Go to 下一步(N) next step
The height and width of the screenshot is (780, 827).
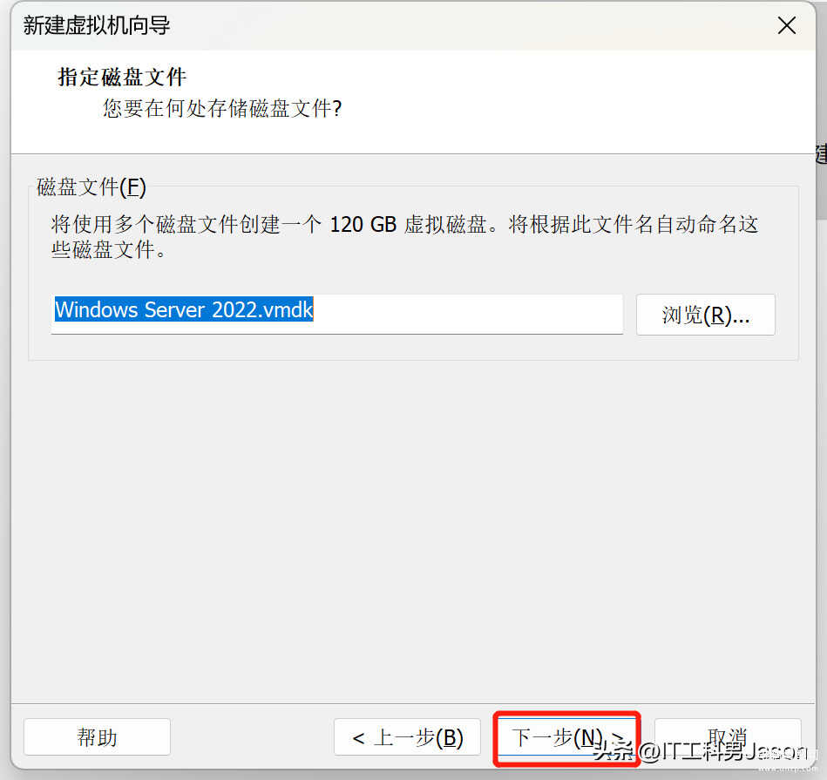(x=567, y=738)
